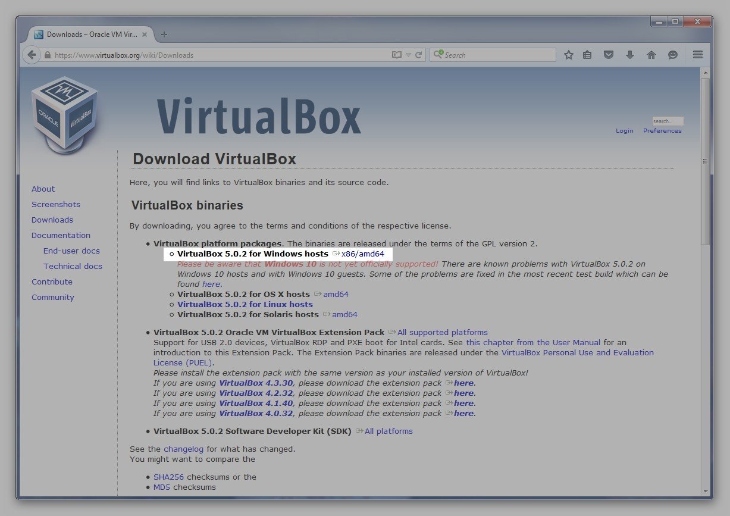This screenshot has height=516, width=730.
Task: Open the URL history dropdown arrow
Action: coord(408,55)
